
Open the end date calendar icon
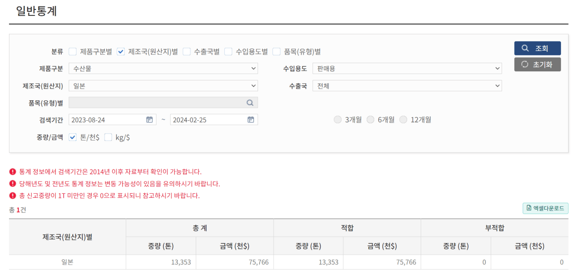[x=251, y=120]
